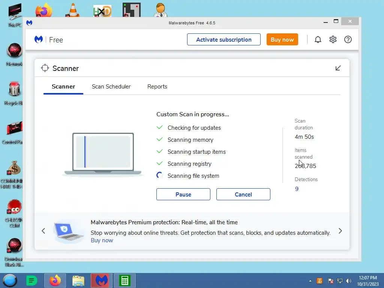Collapse Scanner panel with arrow icon
This screenshot has height=288, width=384.
click(x=338, y=68)
